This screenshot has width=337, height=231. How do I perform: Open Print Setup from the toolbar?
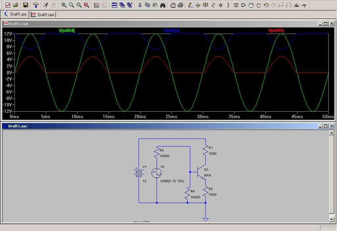coord(173,5)
